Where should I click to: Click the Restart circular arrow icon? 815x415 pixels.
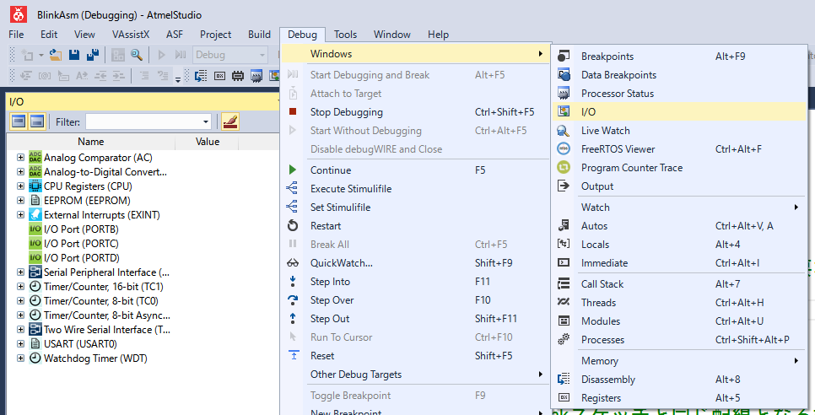[x=293, y=225]
